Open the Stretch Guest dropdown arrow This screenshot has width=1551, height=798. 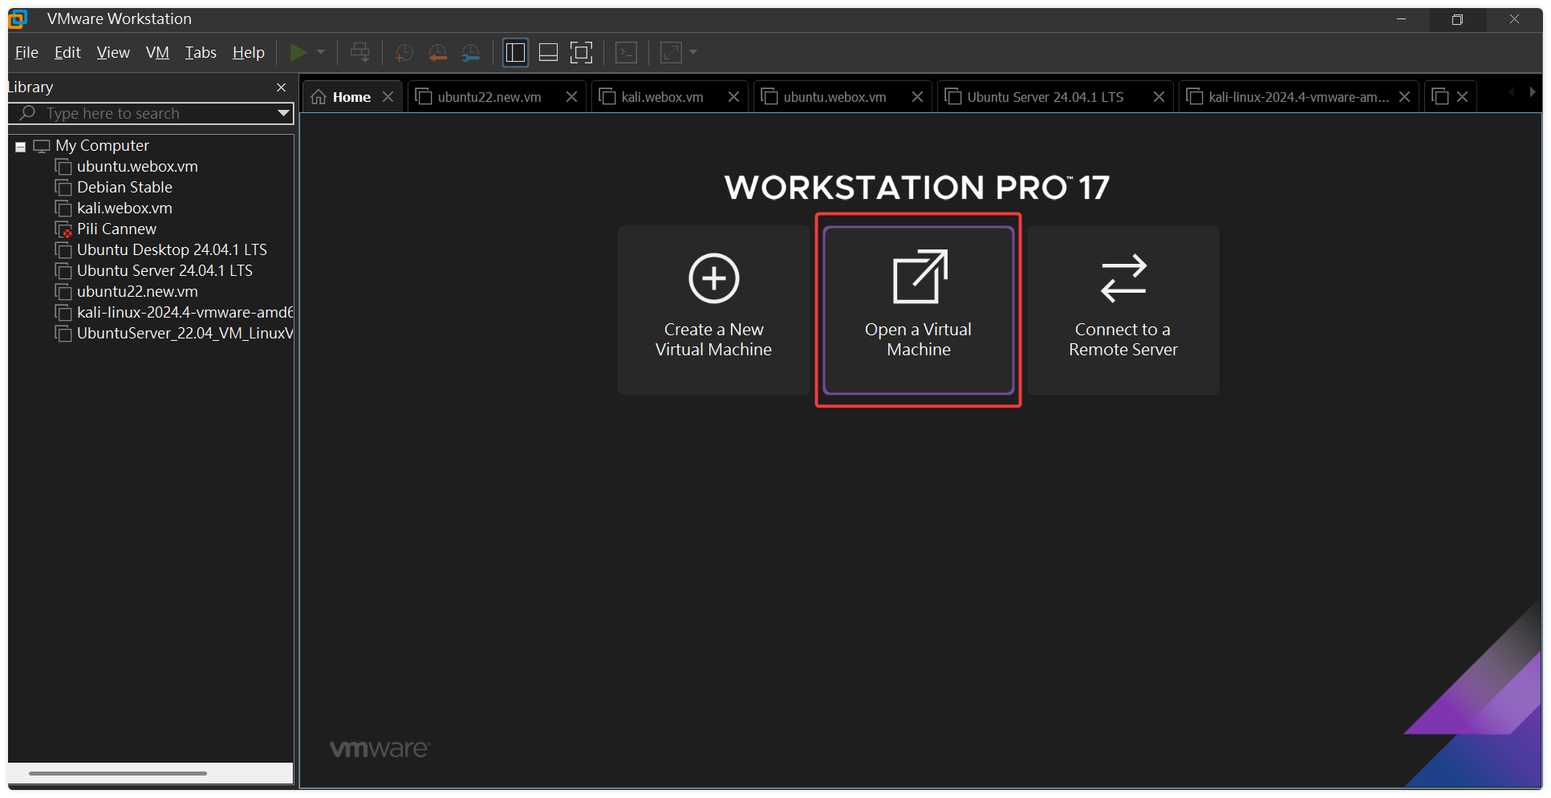point(693,53)
